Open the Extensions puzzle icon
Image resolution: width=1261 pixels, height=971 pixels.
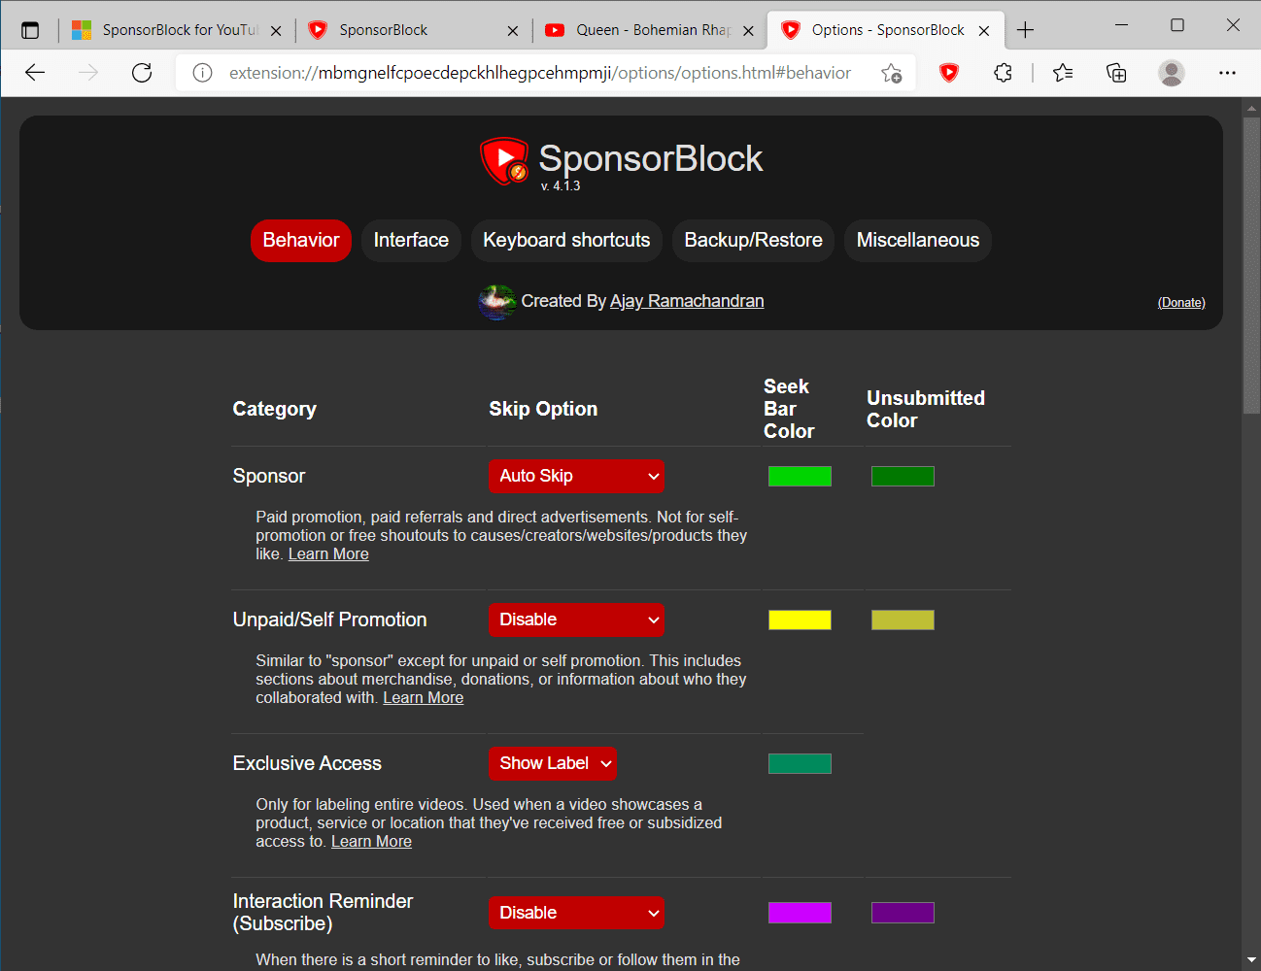pyautogui.click(x=1003, y=73)
